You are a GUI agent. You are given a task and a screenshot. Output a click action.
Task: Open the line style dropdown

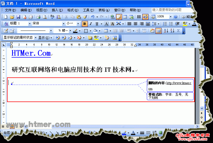pyautogui.click(x=51, y=31)
